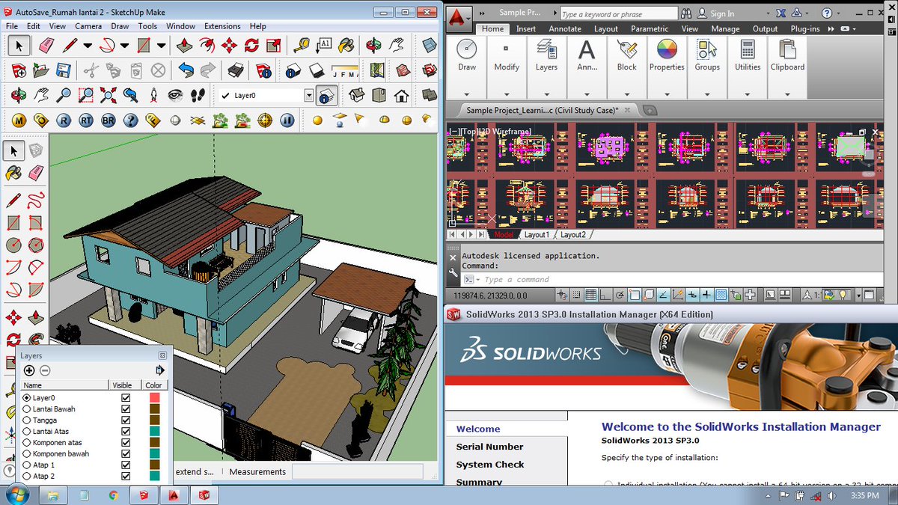This screenshot has height=505, width=898.
Task: Expand the Draw panel in AutoCAD's ribbon
Action: click(x=467, y=94)
